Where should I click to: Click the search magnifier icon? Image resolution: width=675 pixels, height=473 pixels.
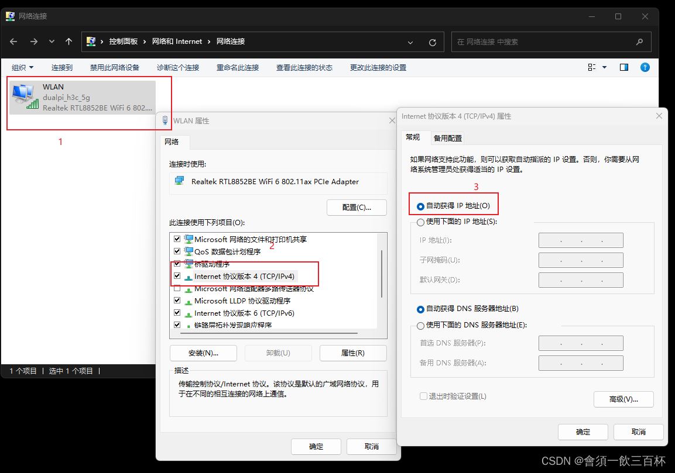[639, 42]
